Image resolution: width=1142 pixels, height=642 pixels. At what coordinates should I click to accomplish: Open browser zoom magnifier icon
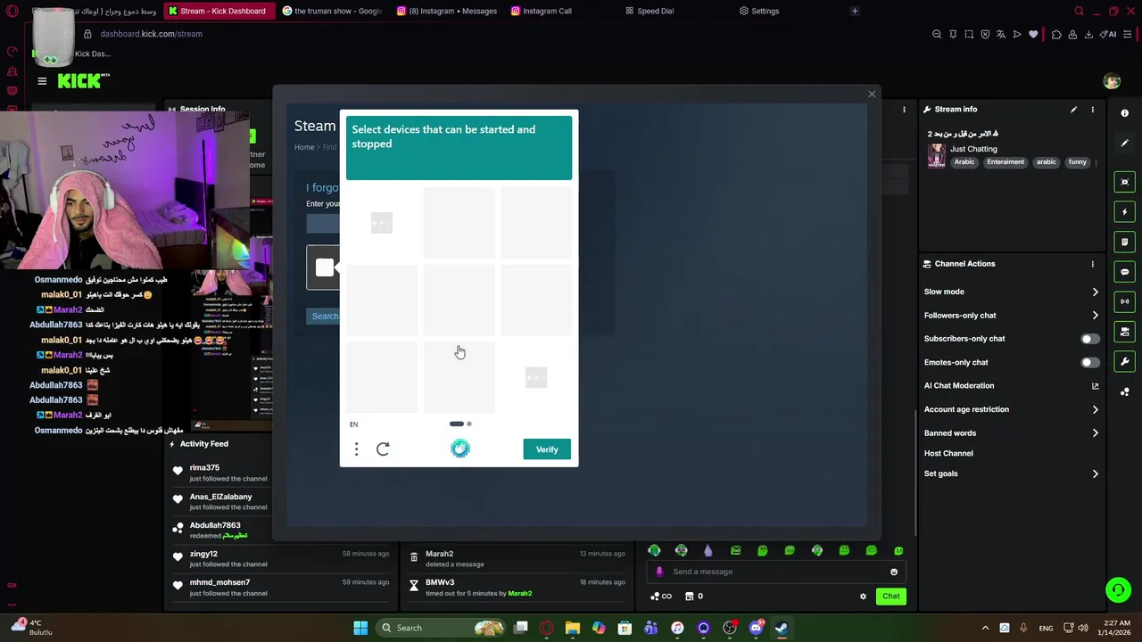(937, 34)
